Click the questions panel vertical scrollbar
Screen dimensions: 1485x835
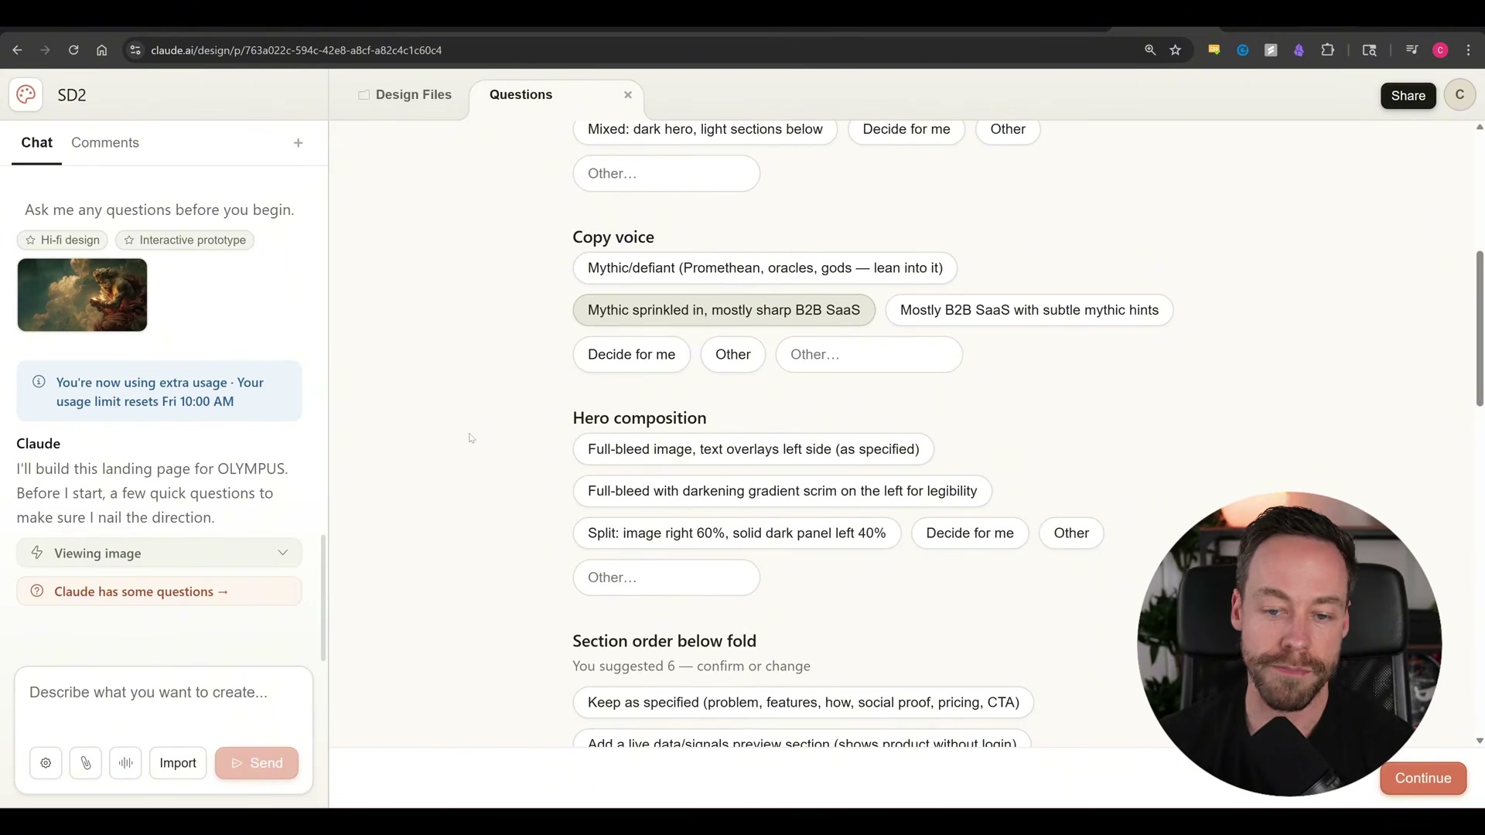pos(1479,329)
